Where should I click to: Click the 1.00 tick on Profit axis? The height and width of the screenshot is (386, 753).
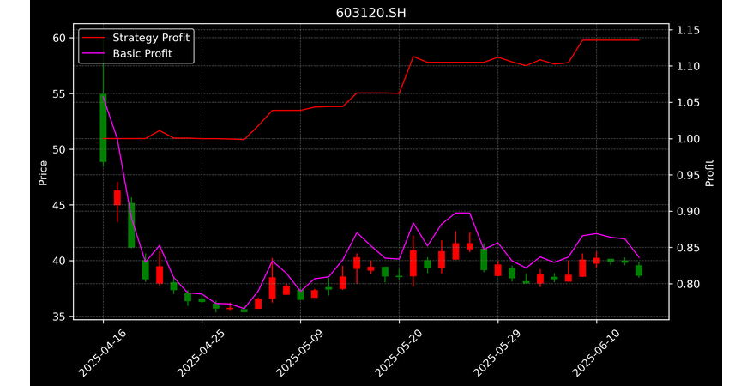688,139
